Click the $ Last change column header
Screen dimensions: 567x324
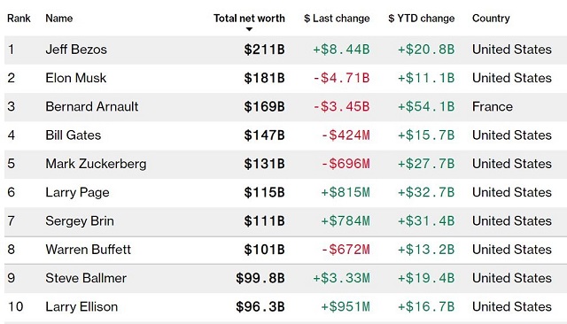337,19
